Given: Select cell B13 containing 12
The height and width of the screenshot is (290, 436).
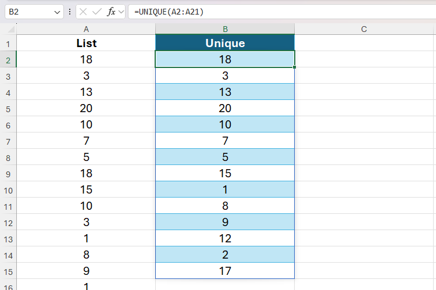Looking at the screenshot, I should click(x=225, y=238).
